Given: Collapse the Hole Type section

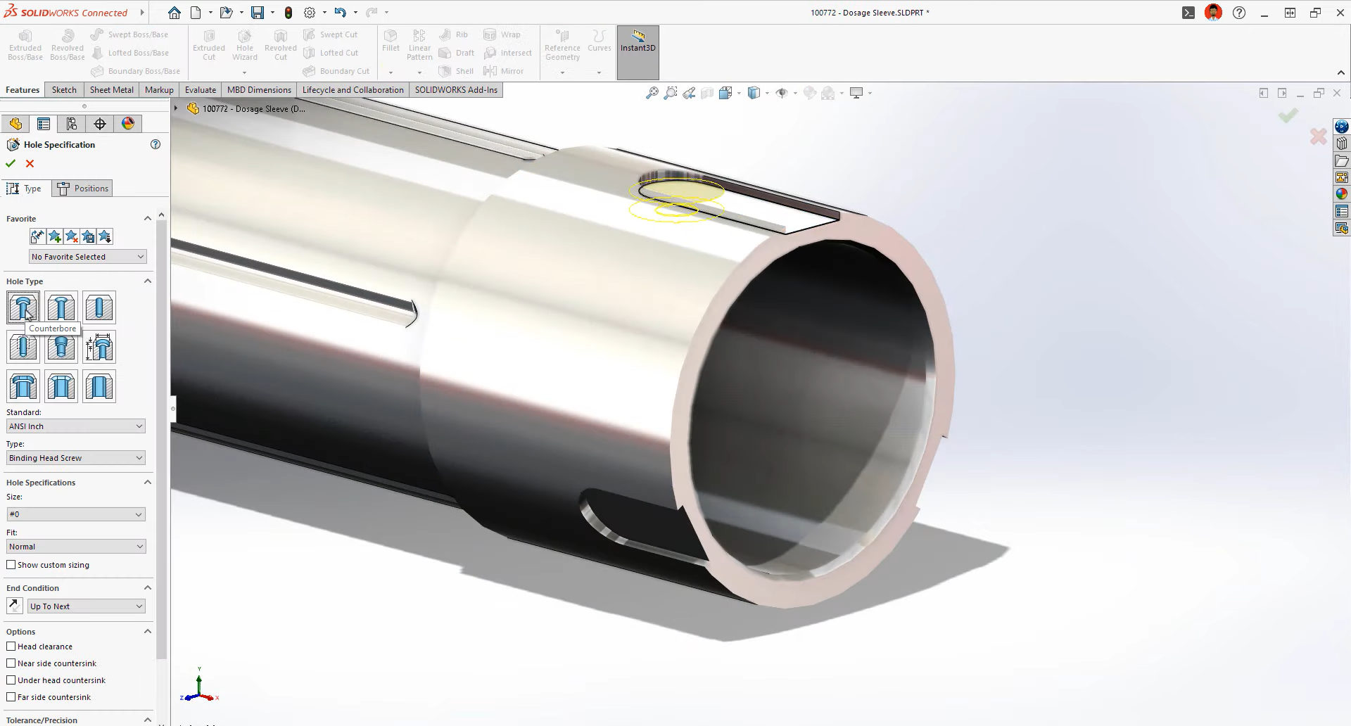Looking at the screenshot, I should tap(148, 281).
